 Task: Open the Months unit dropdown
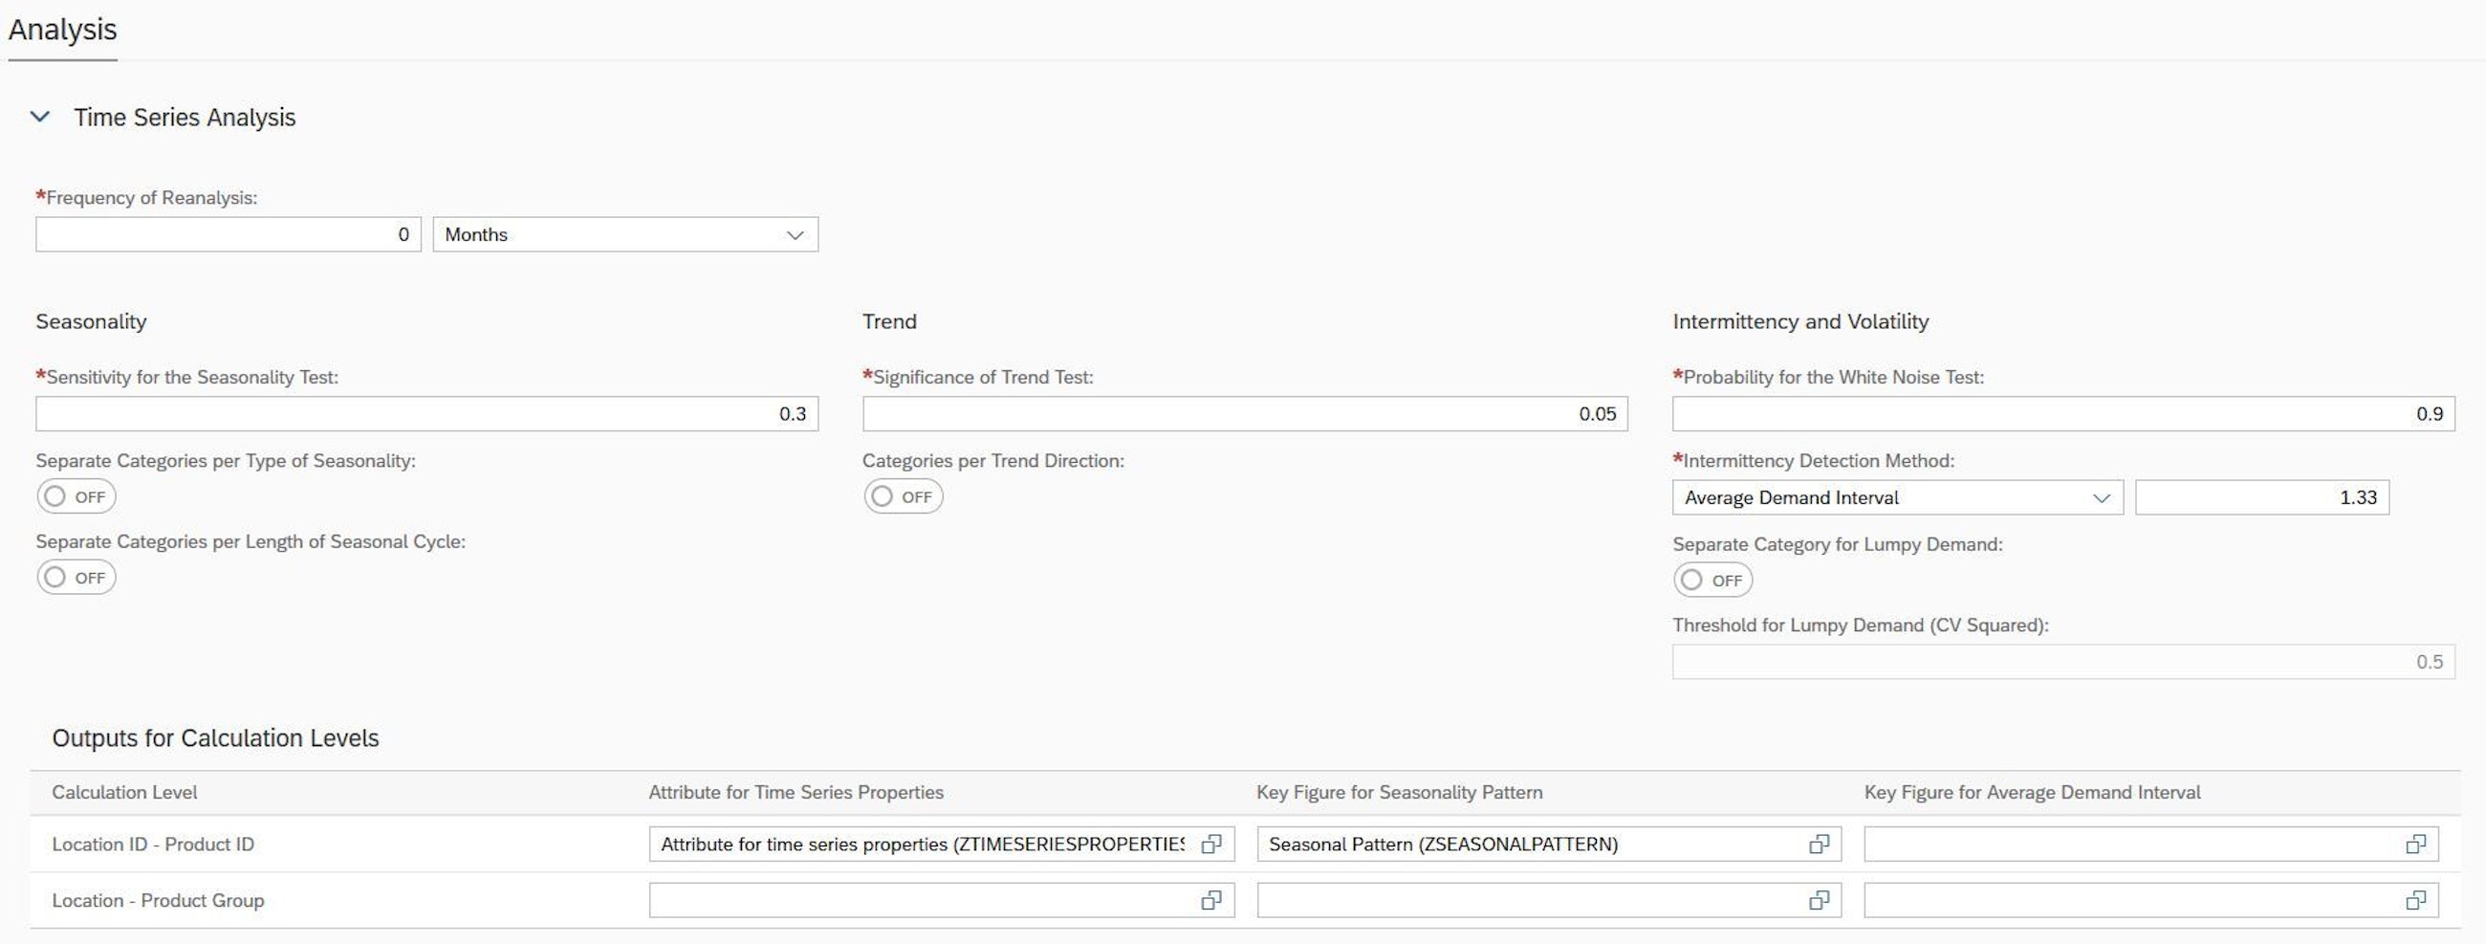pos(624,234)
